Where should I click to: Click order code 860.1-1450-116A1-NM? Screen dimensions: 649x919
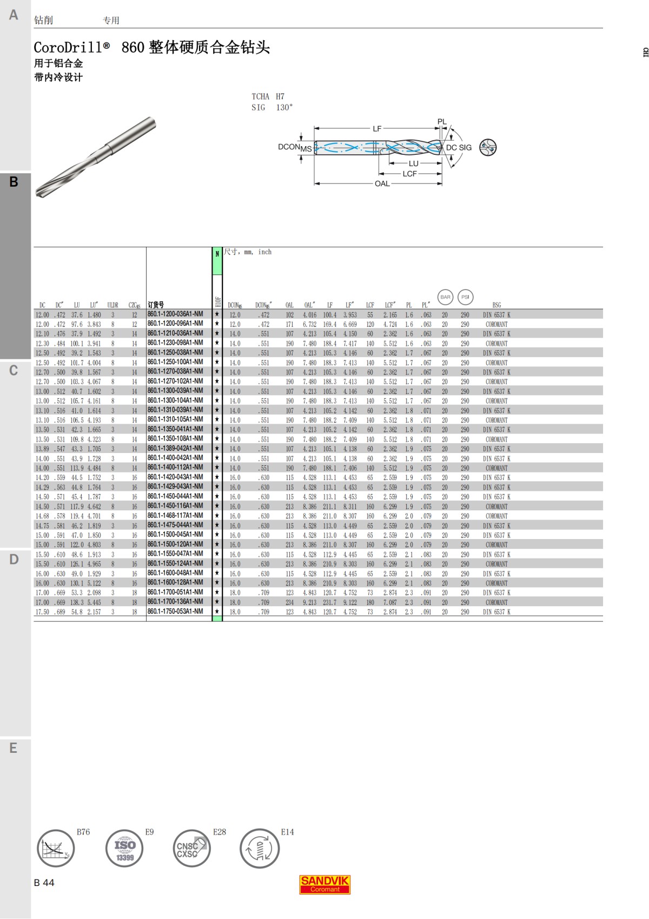[x=175, y=506]
